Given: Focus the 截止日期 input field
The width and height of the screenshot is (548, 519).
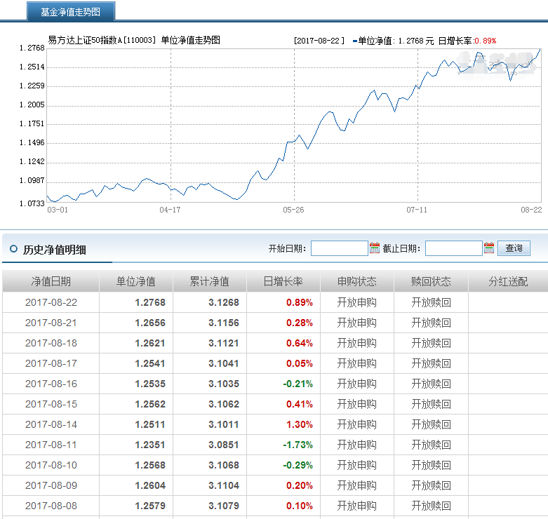Looking at the screenshot, I should click(454, 248).
